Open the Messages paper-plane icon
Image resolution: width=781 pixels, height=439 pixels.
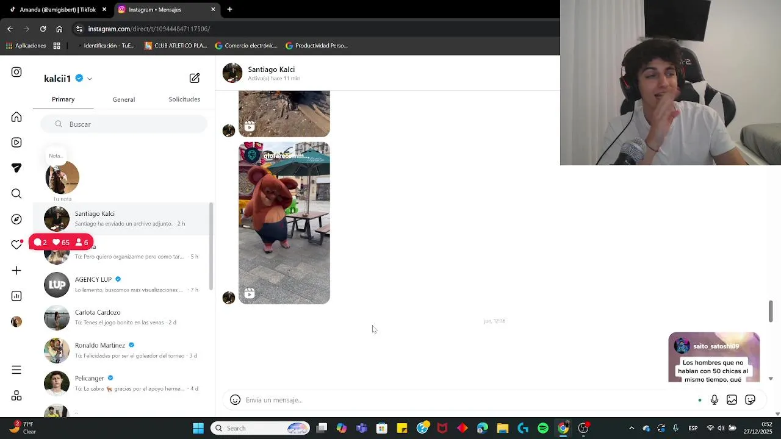tap(16, 168)
